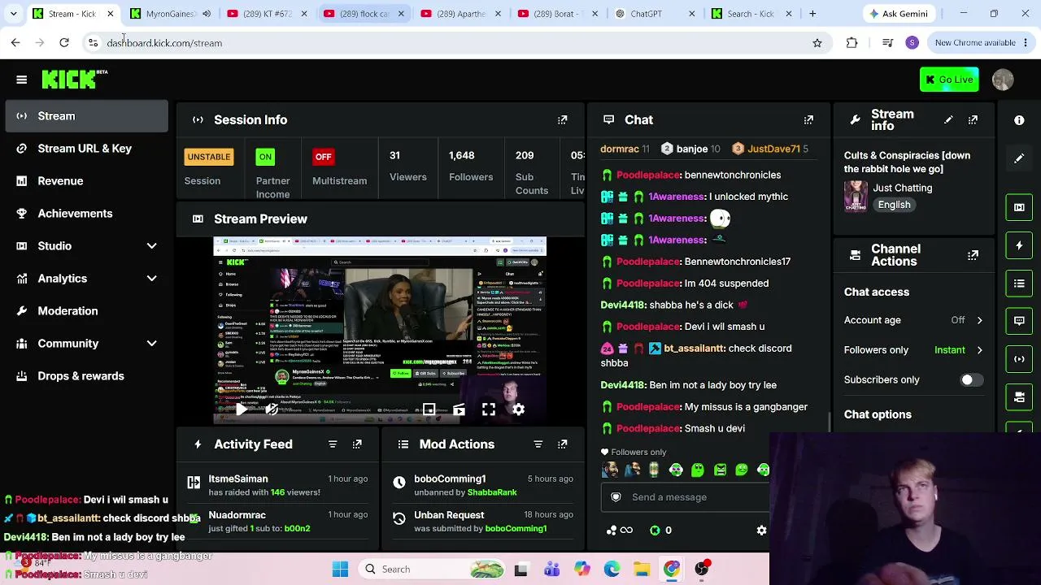Click the Kick coin balance icon
This screenshot has width=1041, height=585.
[x=655, y=531]
